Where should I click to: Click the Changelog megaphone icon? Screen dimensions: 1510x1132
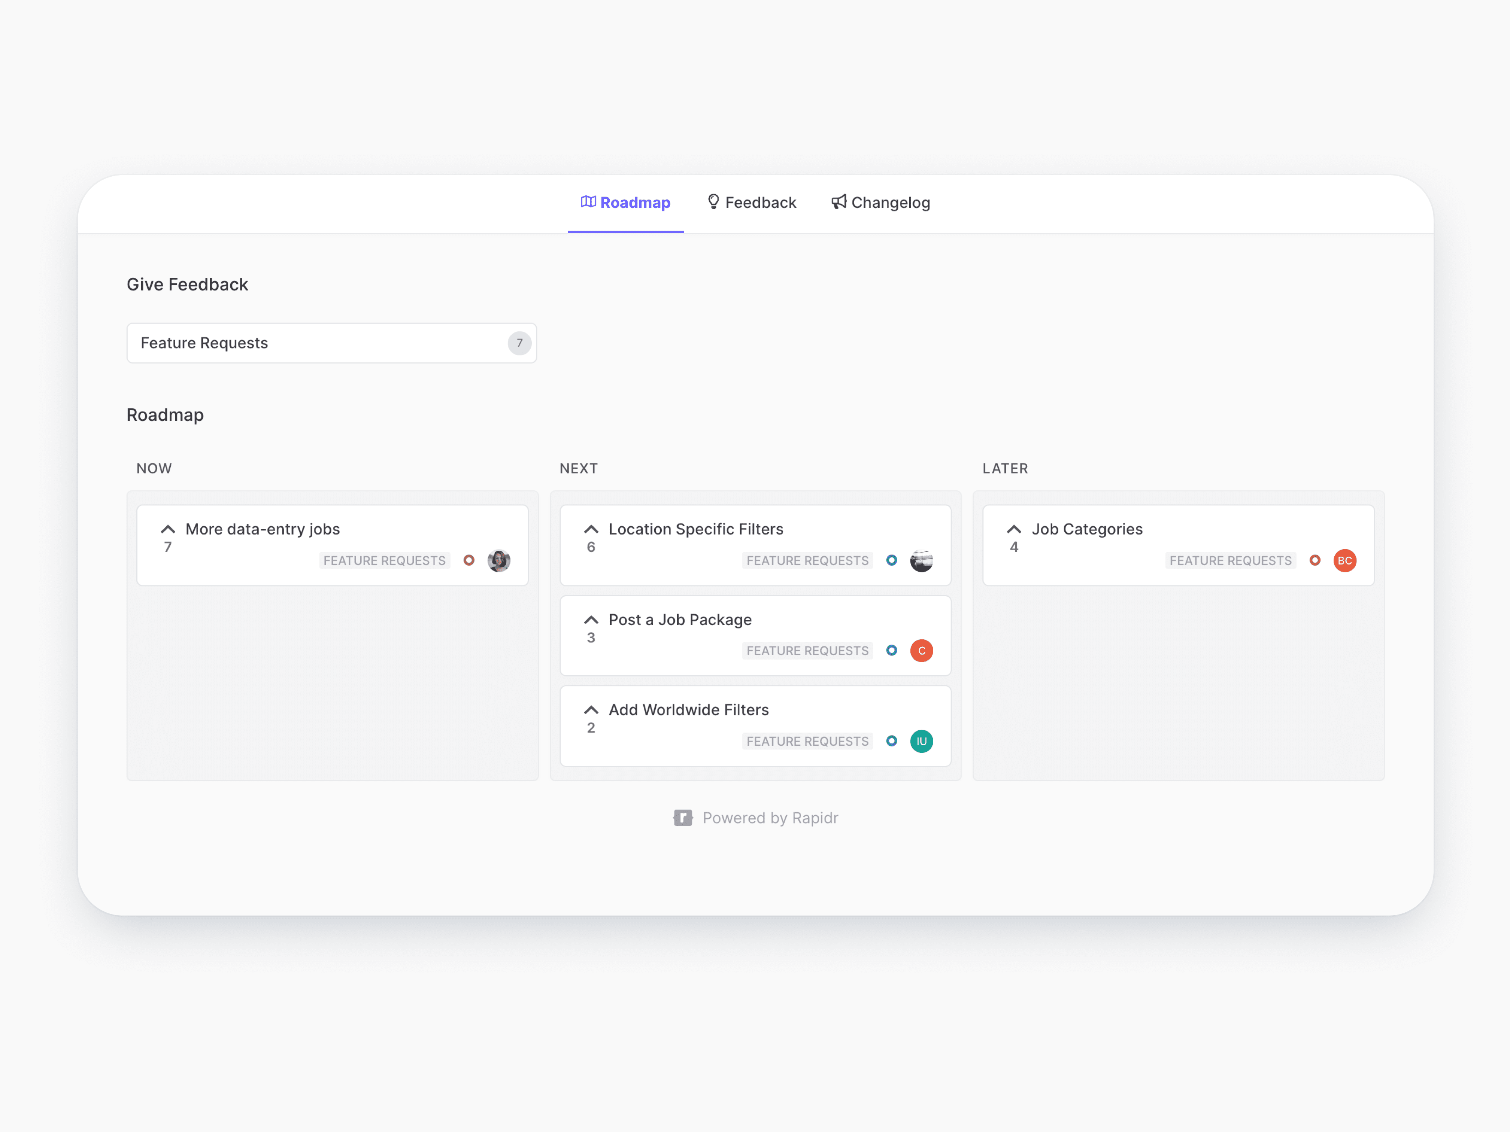(838, 202)
